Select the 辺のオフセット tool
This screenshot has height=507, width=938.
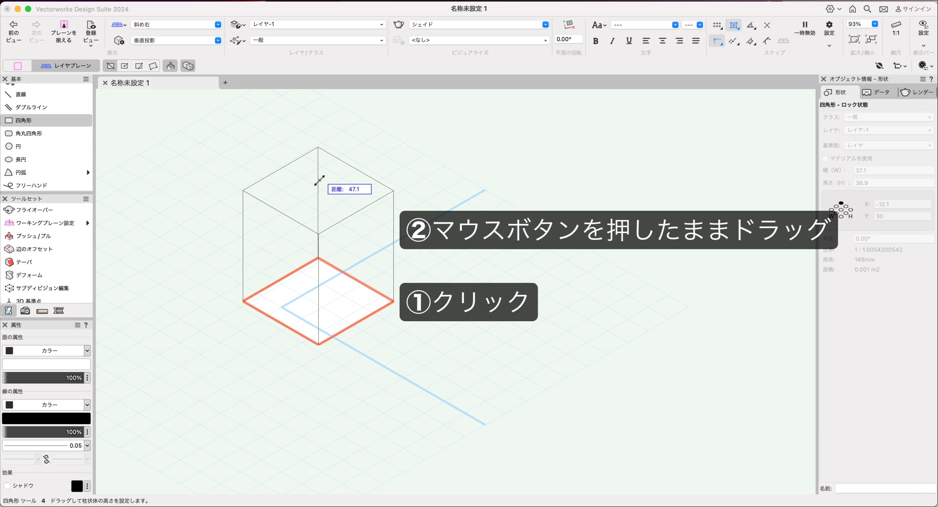tap(46, 249)
